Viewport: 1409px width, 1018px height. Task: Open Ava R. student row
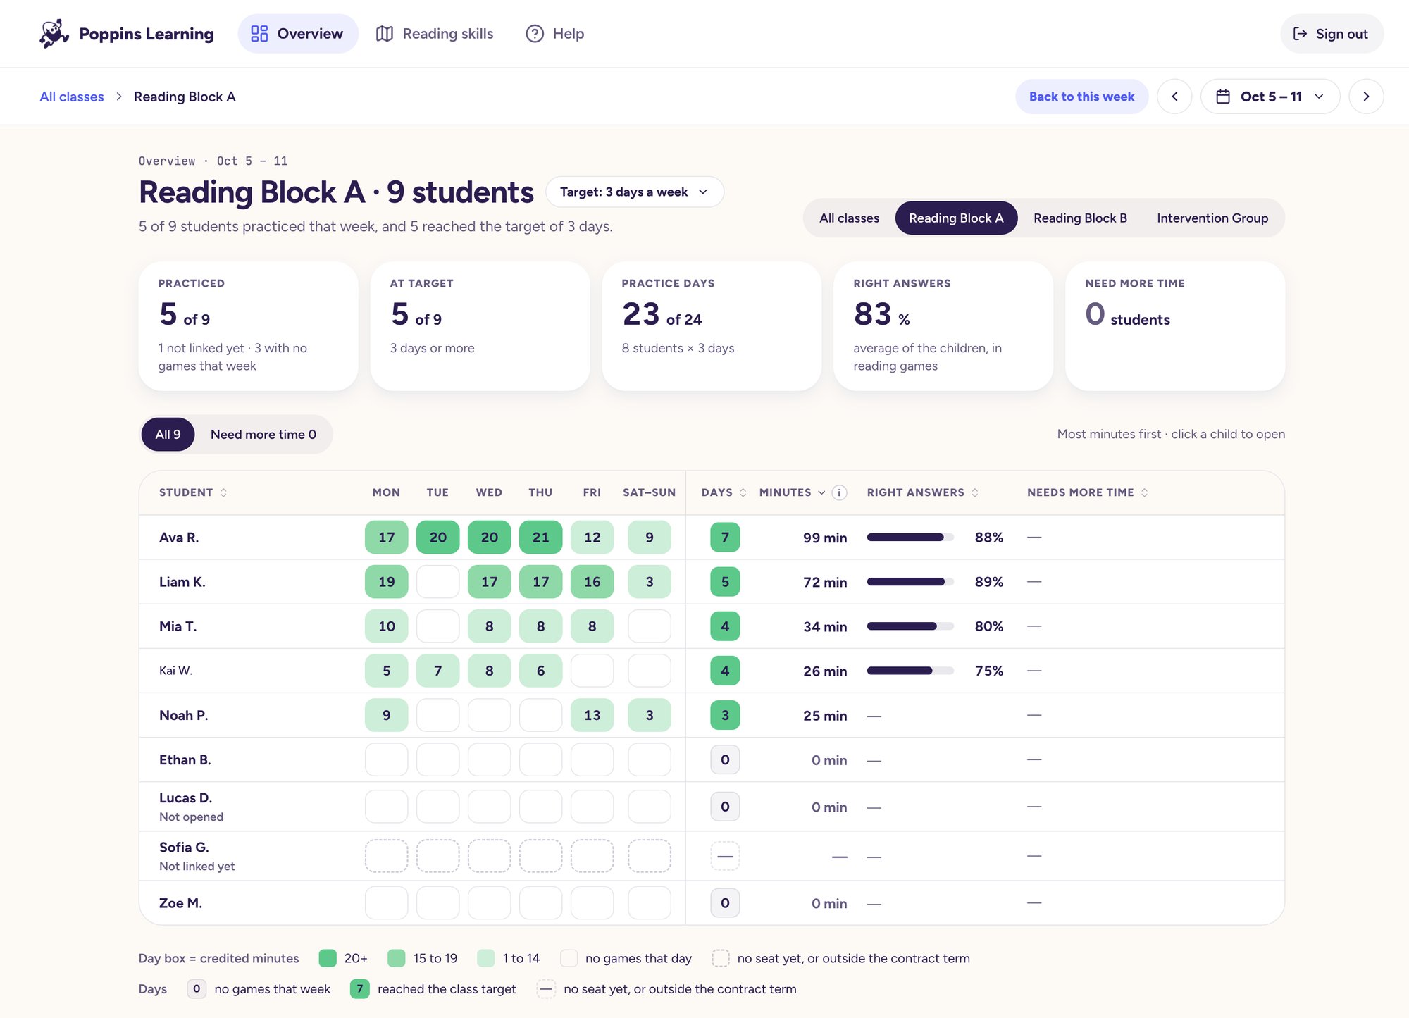(712, 537)
